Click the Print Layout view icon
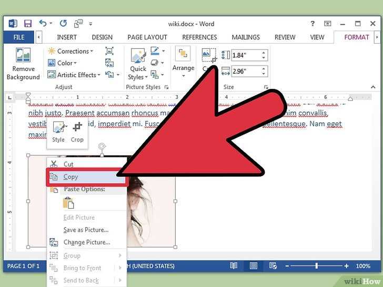Screen dimensions: 383x287 pyautogui.click(x=253, y=265)
